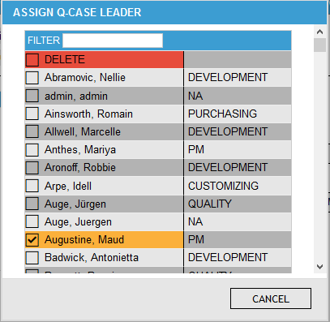Check the box next to Auge, Juergen
This screenshot has width=330, height=322.
pos(32,221)
